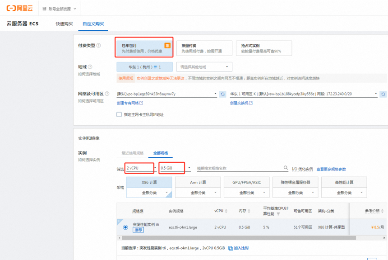The image size is (388, 260).
Task: Select 华东 1（杭州）region
Action: (x=144, y=67)
